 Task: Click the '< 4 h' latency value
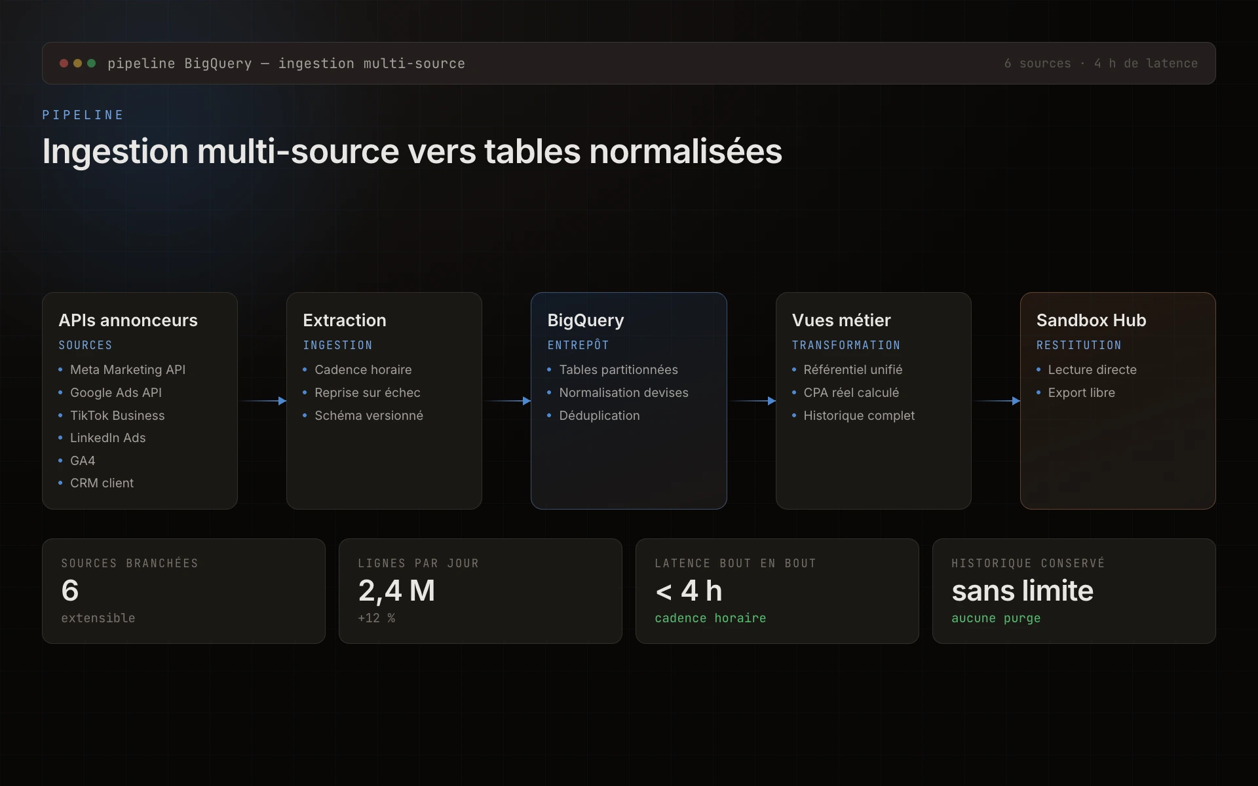pyautogui.click(x=689, y=591)
